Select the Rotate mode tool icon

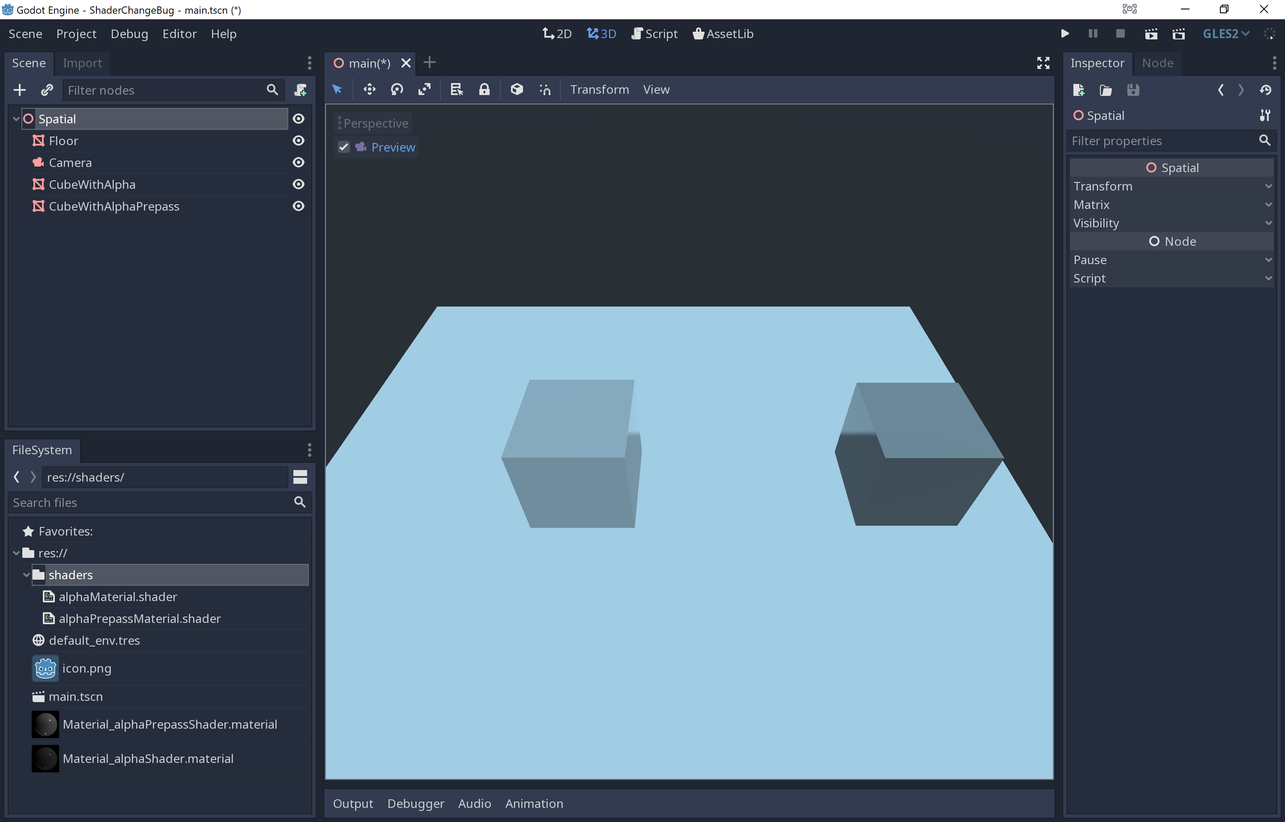point(397,89)
